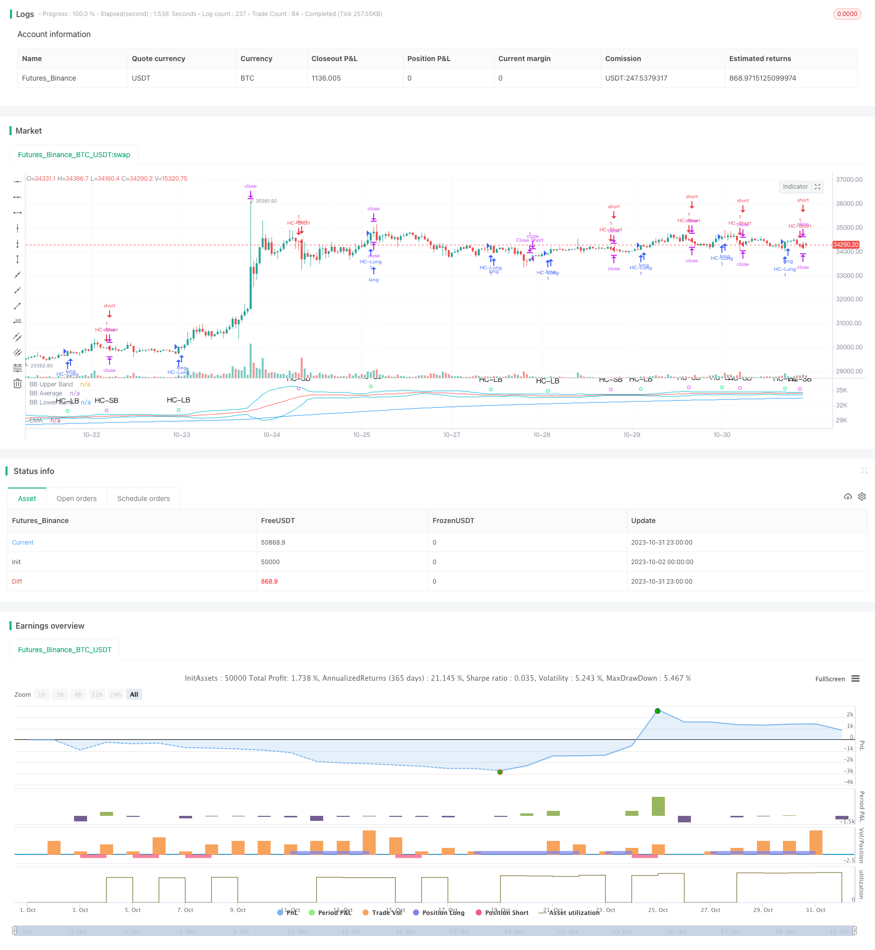Click the EMA indicator label
875x950 pixels.
click(36, 420)
